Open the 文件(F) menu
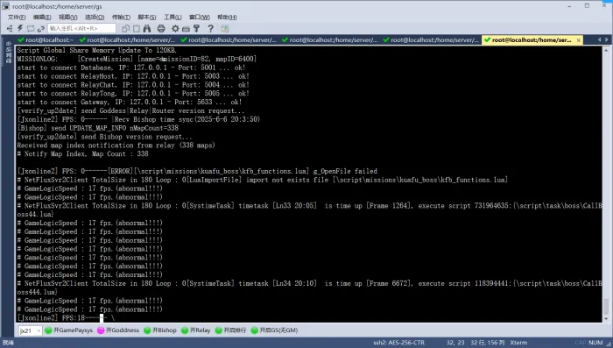613x348 pixels. click(17, 18)
